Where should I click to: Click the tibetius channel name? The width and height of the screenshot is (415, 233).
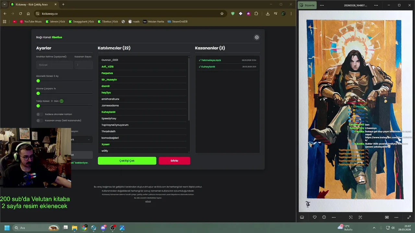click(57, 37)
